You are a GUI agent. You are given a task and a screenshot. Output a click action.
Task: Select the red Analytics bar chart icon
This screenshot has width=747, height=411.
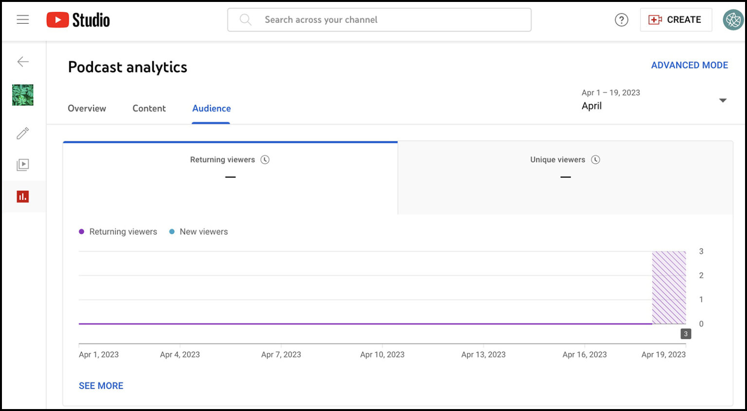point(23,196)
